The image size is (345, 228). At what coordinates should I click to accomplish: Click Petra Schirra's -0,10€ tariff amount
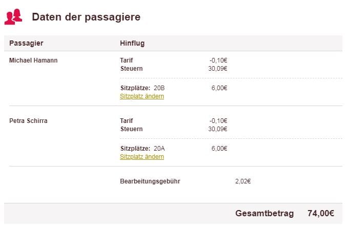[218, 121]
